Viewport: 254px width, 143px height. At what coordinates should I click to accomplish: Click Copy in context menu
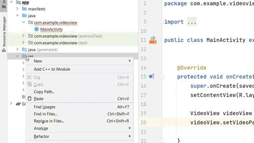[79, 85]
